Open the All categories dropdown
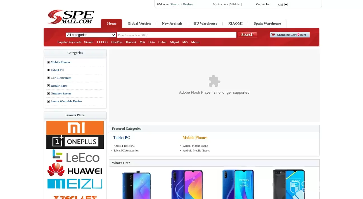363x199 pixels. click(91, 35)
